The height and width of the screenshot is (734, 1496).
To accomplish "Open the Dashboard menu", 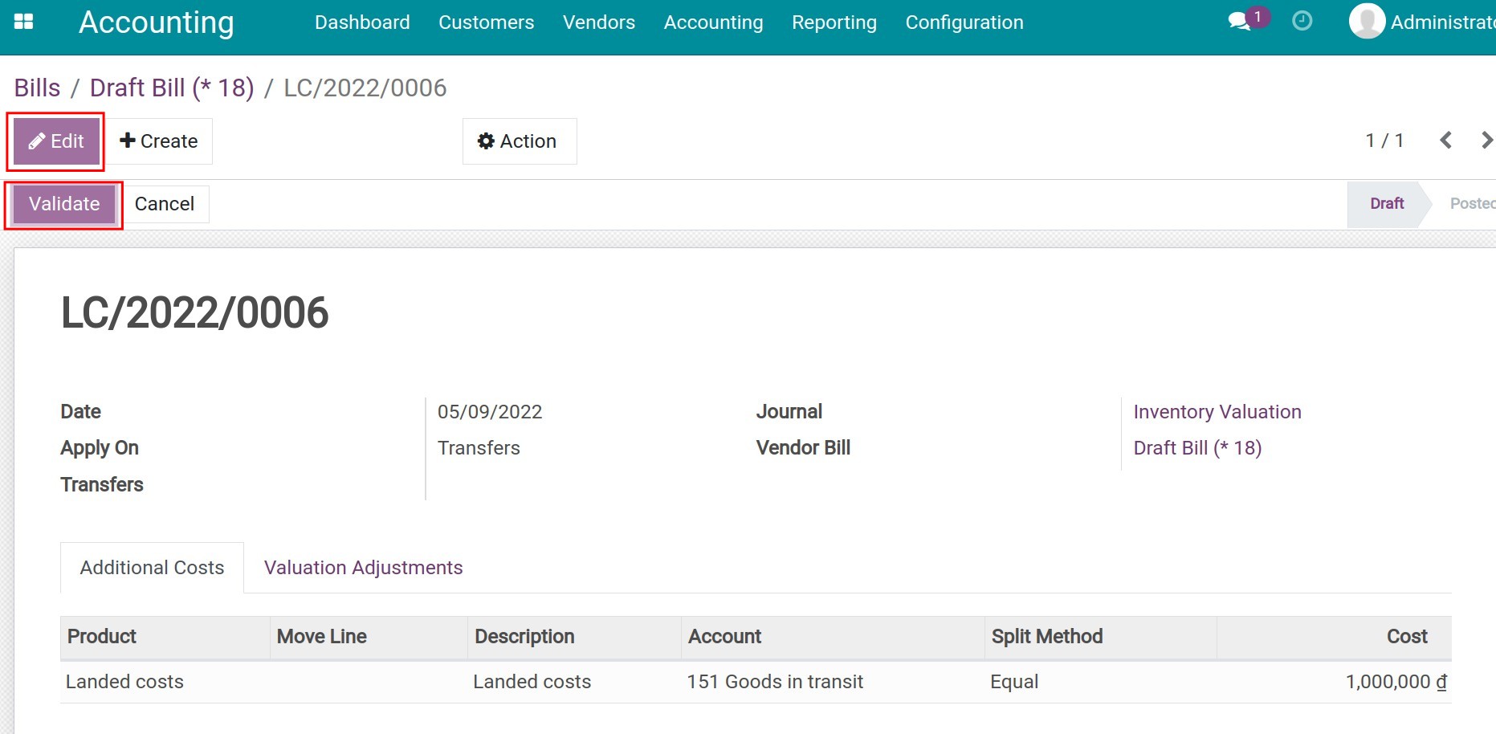I will pos(362,22).
